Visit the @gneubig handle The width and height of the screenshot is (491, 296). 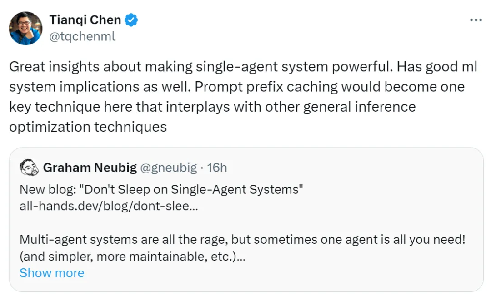click(169, 168)
